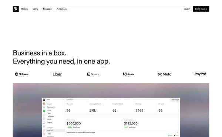The width and height of the screenshot is (222, 137).
Task: Click the Meta logo
Action: click(165, 74)
